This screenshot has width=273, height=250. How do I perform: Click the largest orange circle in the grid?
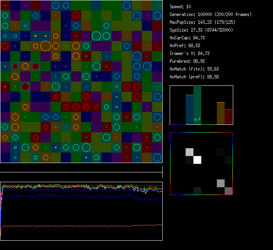click(x=46, y=46)
